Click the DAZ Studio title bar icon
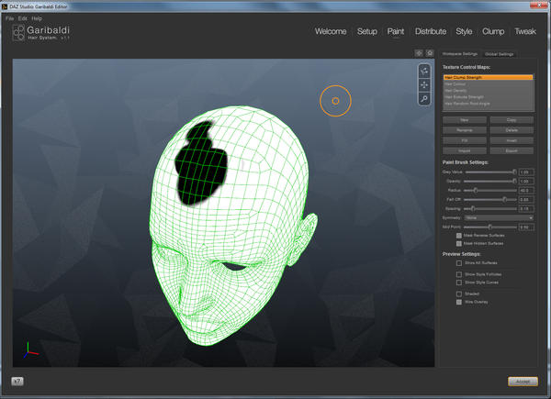The height and width of the screenshot is (399, 551). pos(5,6)
